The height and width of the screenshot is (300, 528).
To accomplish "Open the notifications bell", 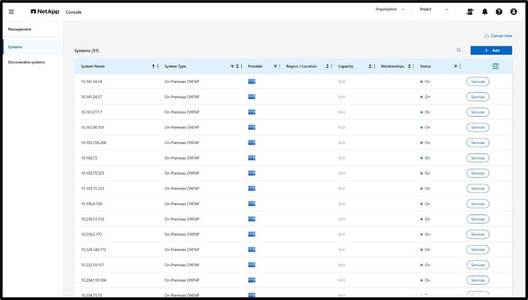I will 485,12.
